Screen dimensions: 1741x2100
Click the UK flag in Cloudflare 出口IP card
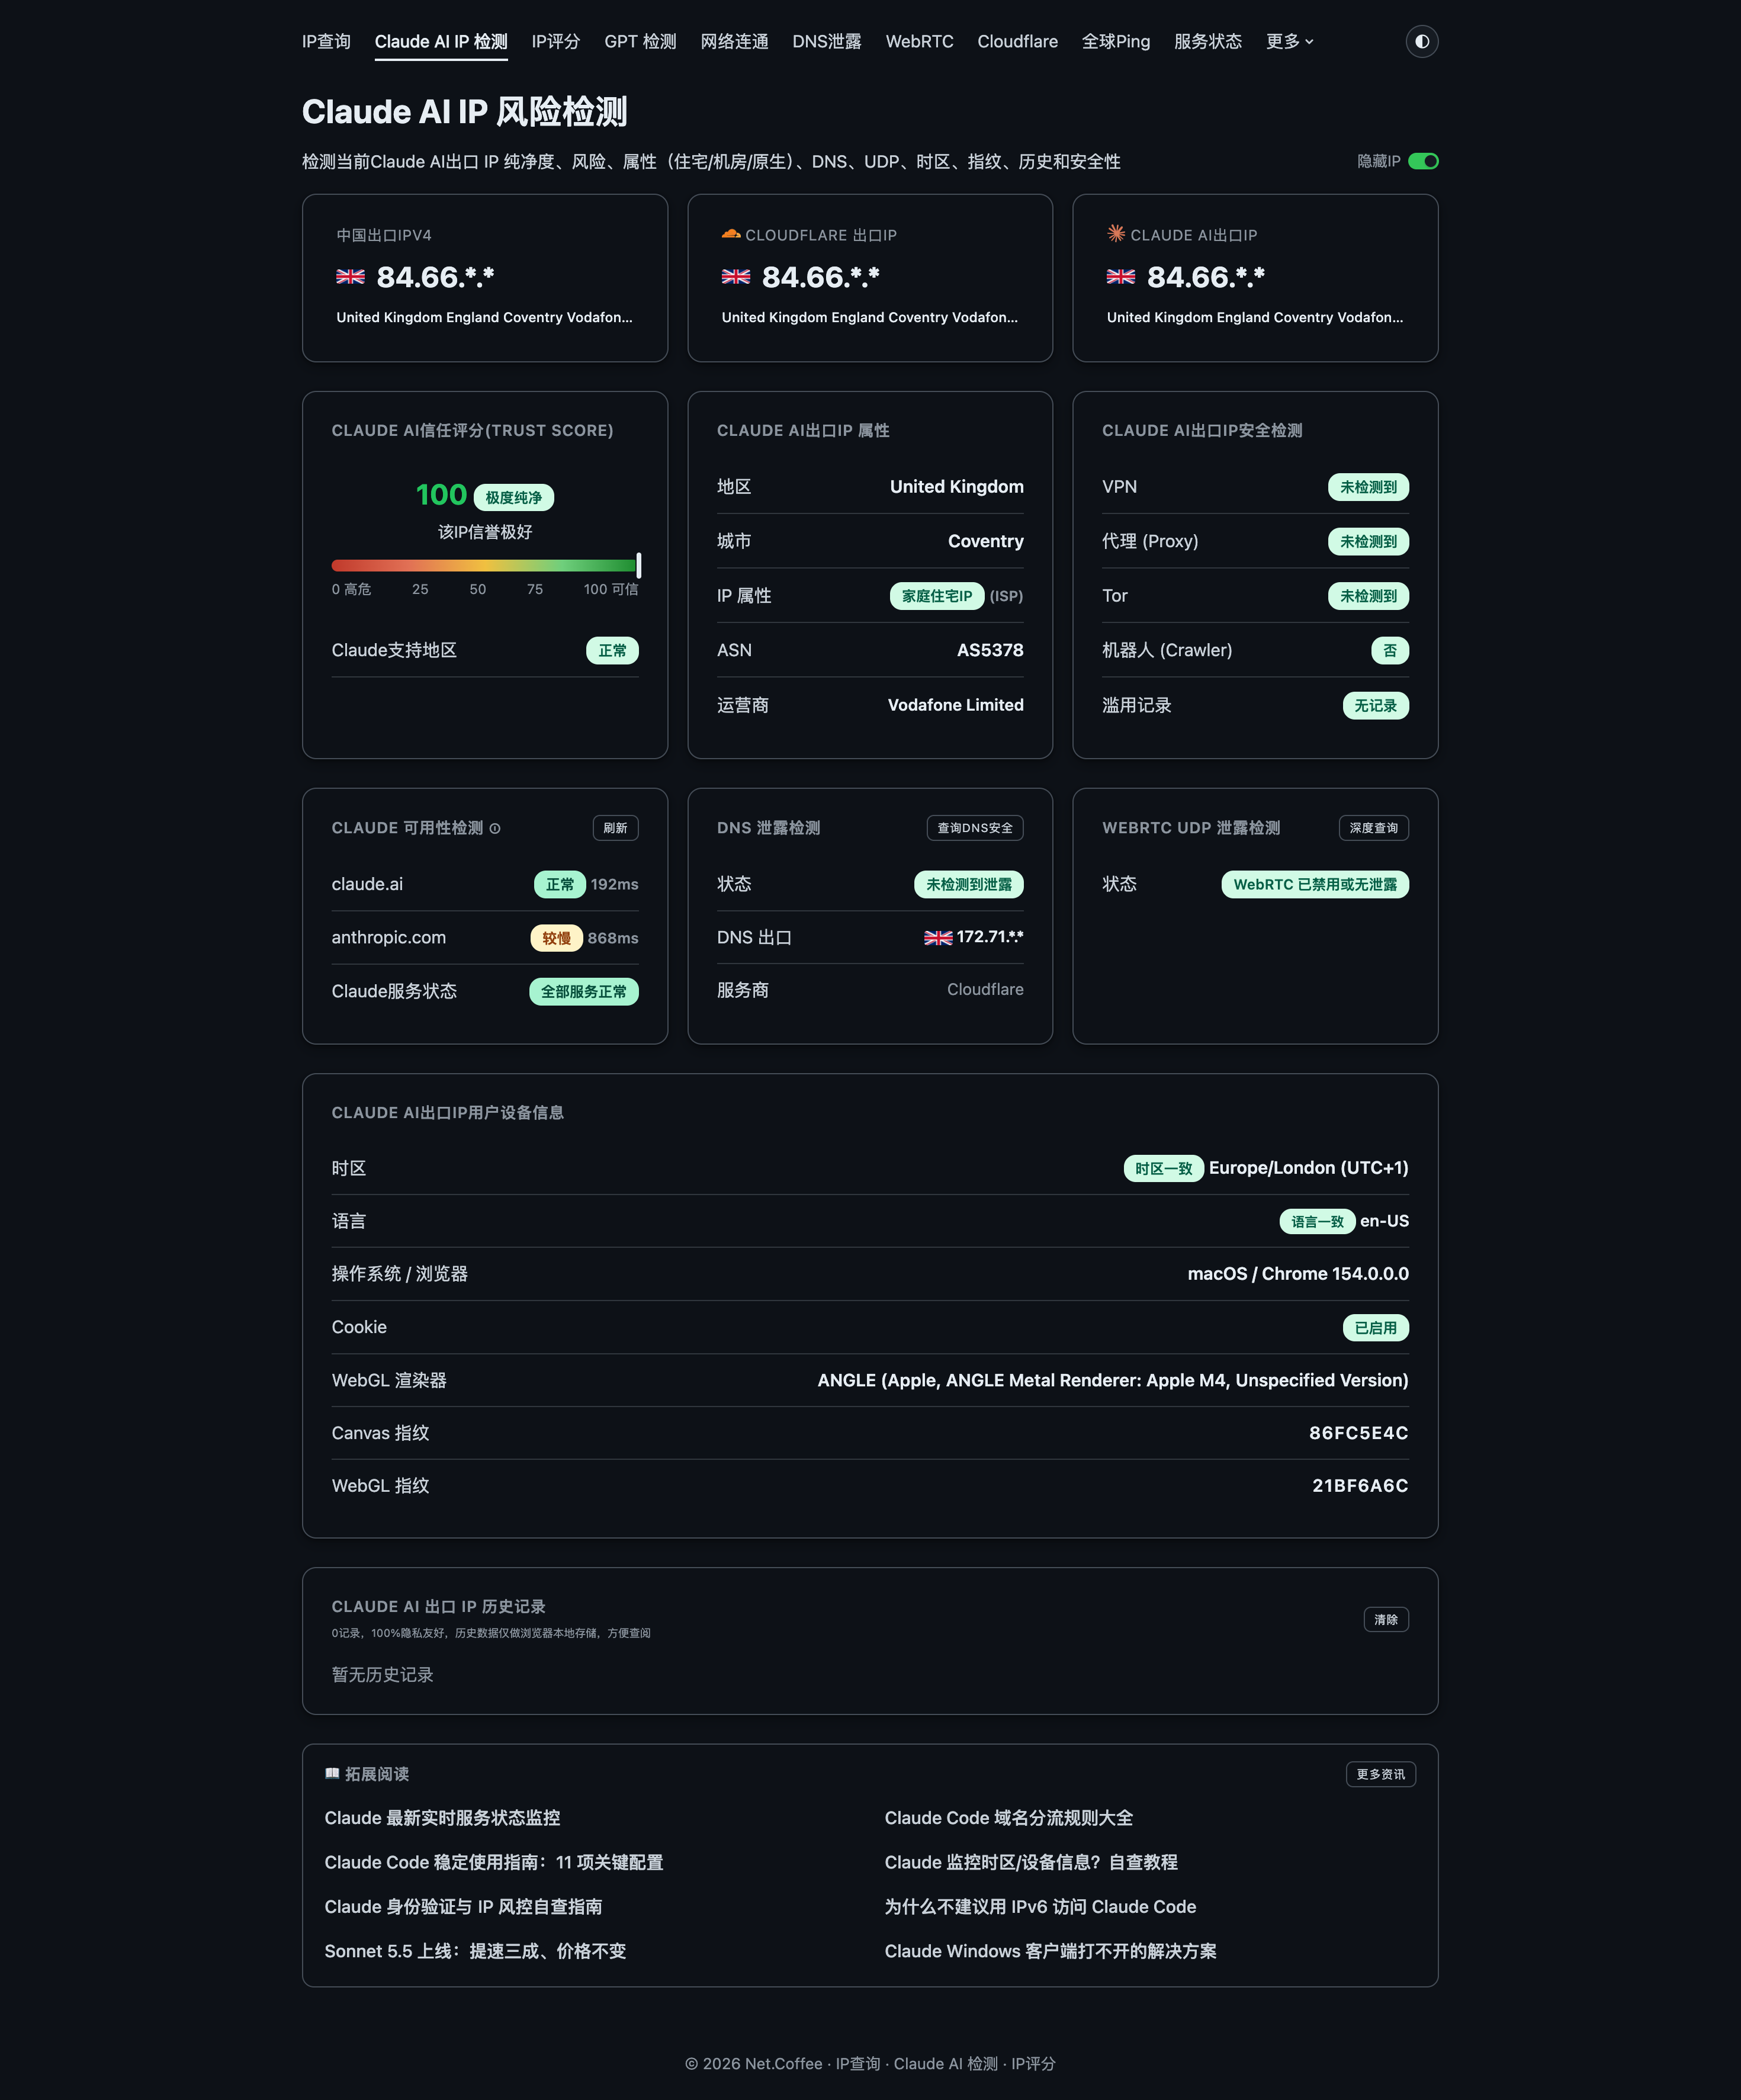[x=736, y=277]
